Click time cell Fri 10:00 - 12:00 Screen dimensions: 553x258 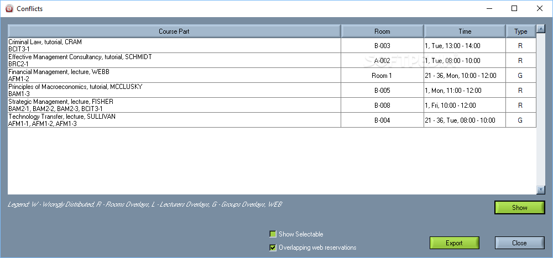point(465,106)
